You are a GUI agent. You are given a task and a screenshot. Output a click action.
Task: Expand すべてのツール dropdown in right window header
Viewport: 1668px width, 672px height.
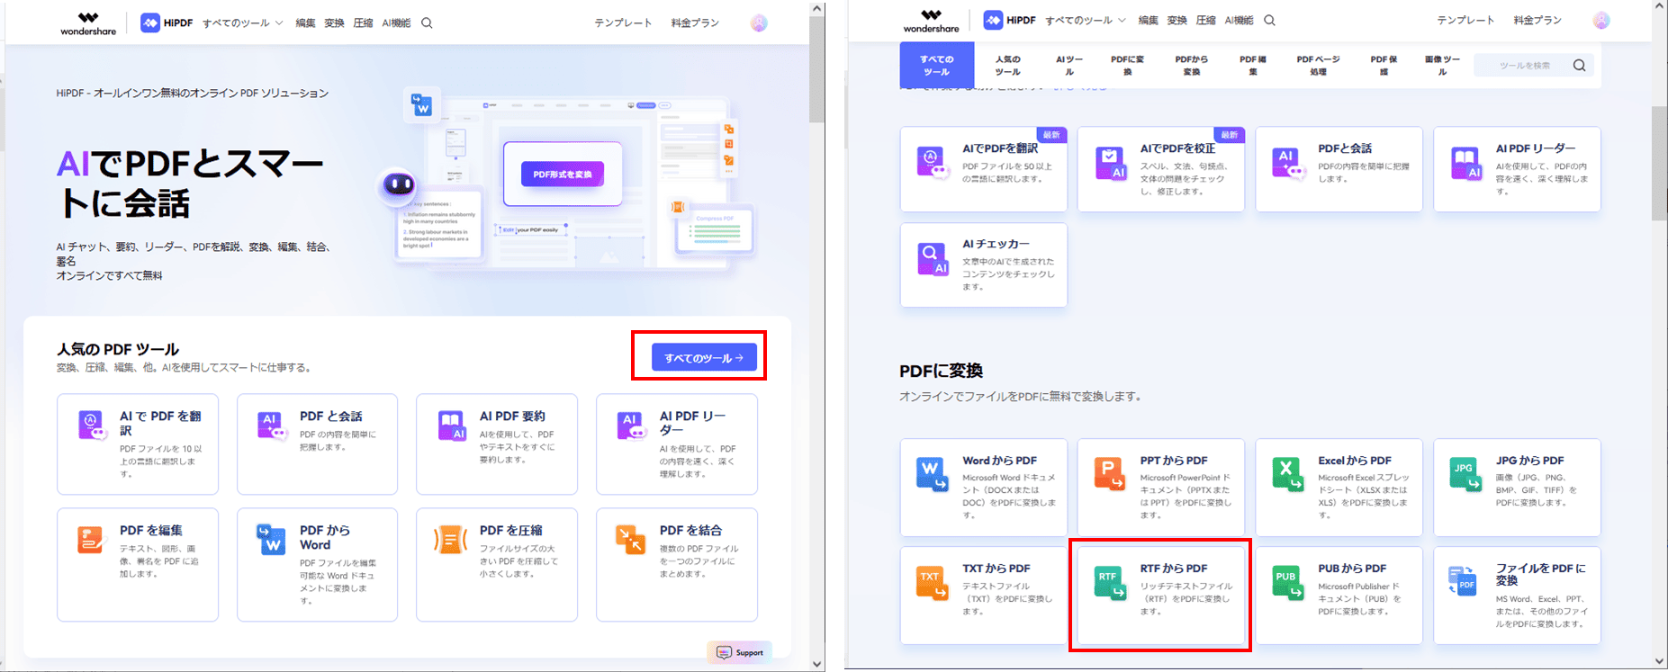[x=1085, y=20]
